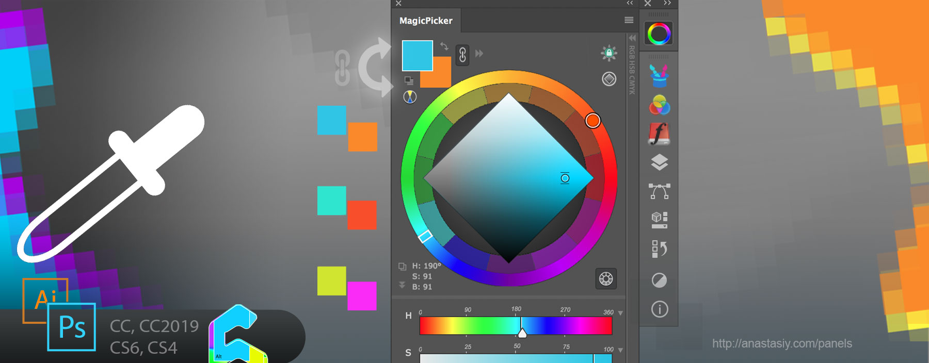Open the Layers panel icon in dock
The image size is (929, 363).
[659, 162]
